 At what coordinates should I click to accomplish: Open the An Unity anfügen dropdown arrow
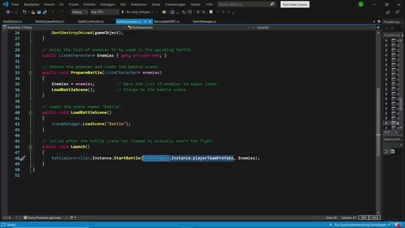click(x=153, y=12)
